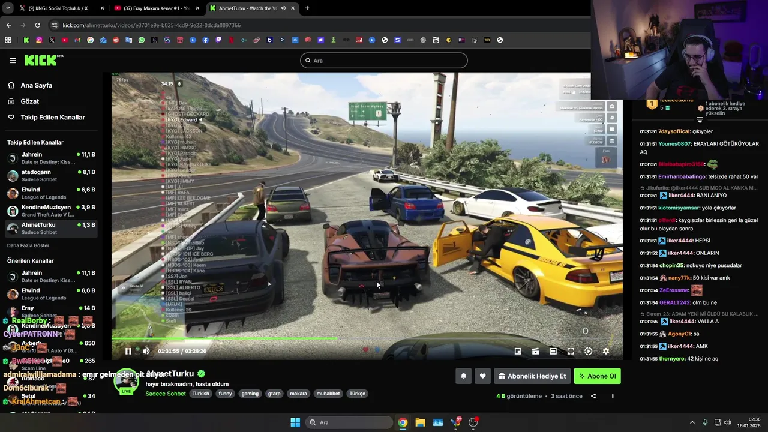
Task: Click the playback speed icon in player
Action: click(x=588, y=351)
